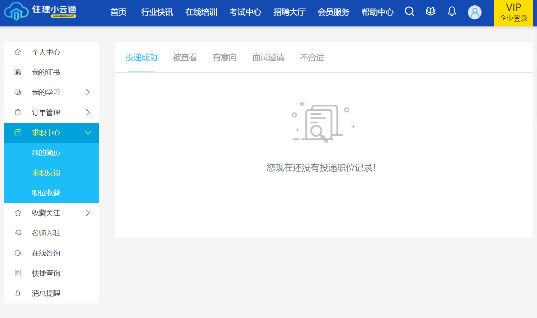Open 我的简历 in the sidebar
This screenshot has height=318, width=537.
pos(46,153)
